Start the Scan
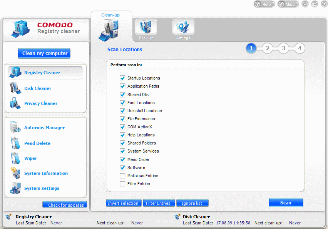 pos(286,202)
